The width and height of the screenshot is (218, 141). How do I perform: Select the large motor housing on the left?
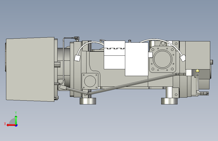[x=30, y=69]
